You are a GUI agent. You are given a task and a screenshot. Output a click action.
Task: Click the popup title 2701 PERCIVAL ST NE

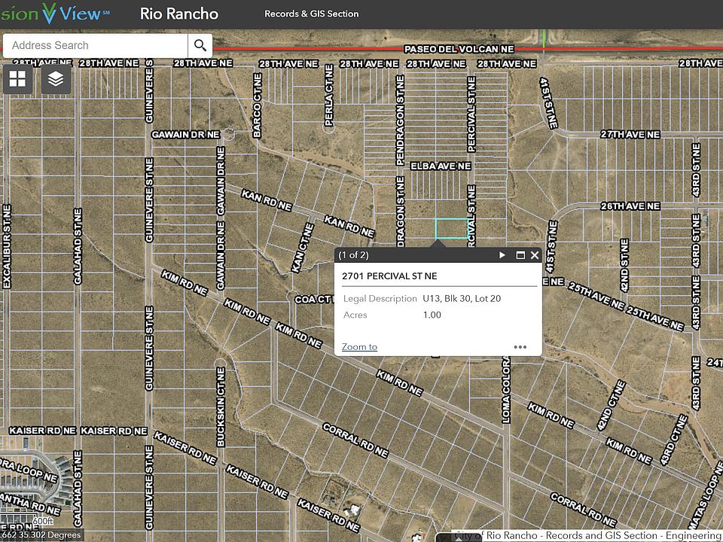[x=389, y=276]
